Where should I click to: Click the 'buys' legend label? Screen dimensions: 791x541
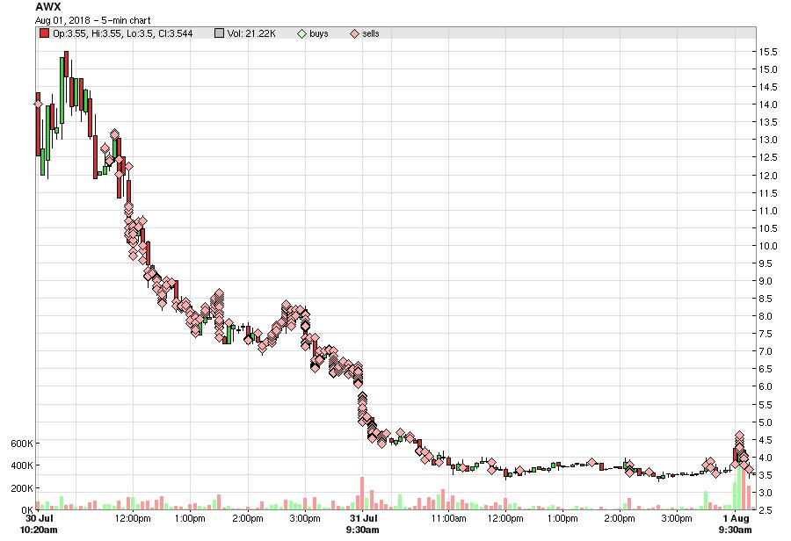pos(319,33)
